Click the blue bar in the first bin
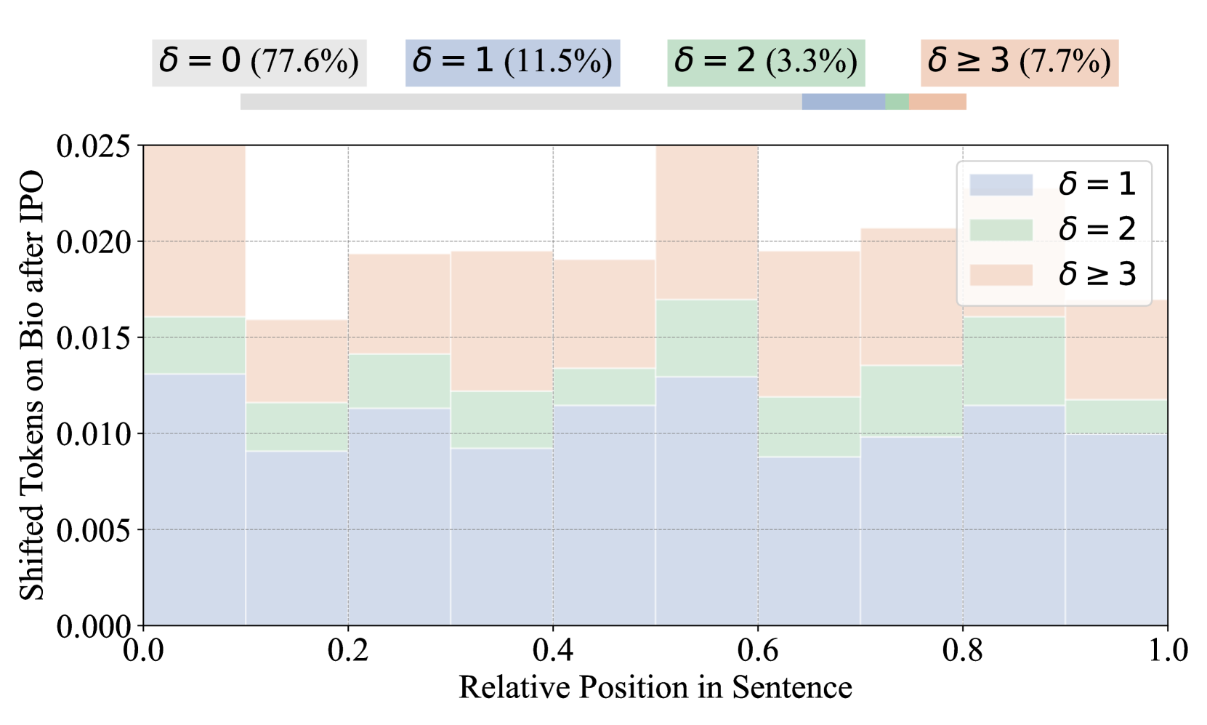This screenshot has height=725, width=1207. 195,502
